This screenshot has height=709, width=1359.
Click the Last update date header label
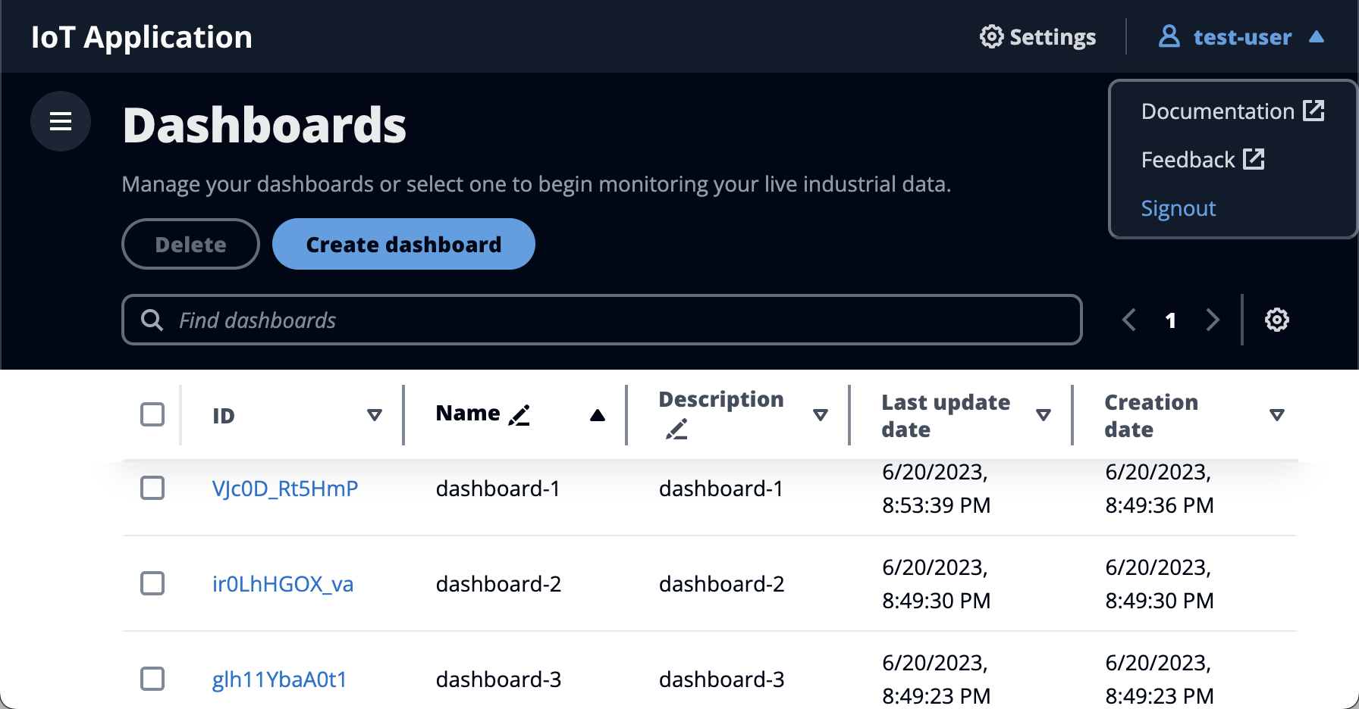click(946, 415)
